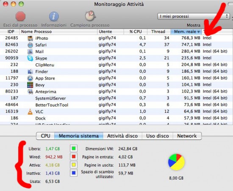
Task: Open the I miei processi dropdown
Action: pos(194,16)
